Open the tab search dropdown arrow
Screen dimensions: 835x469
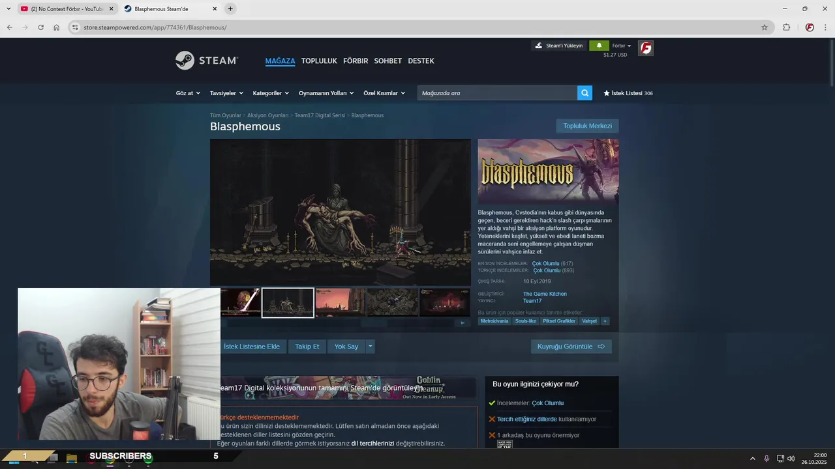click(8, 9)
